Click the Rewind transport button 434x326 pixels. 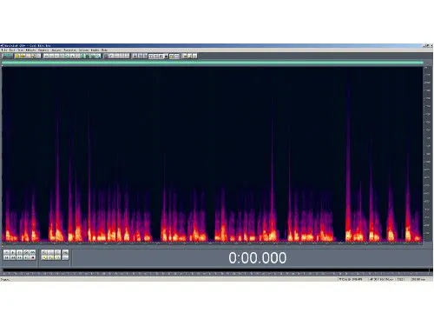pos(13,257)
